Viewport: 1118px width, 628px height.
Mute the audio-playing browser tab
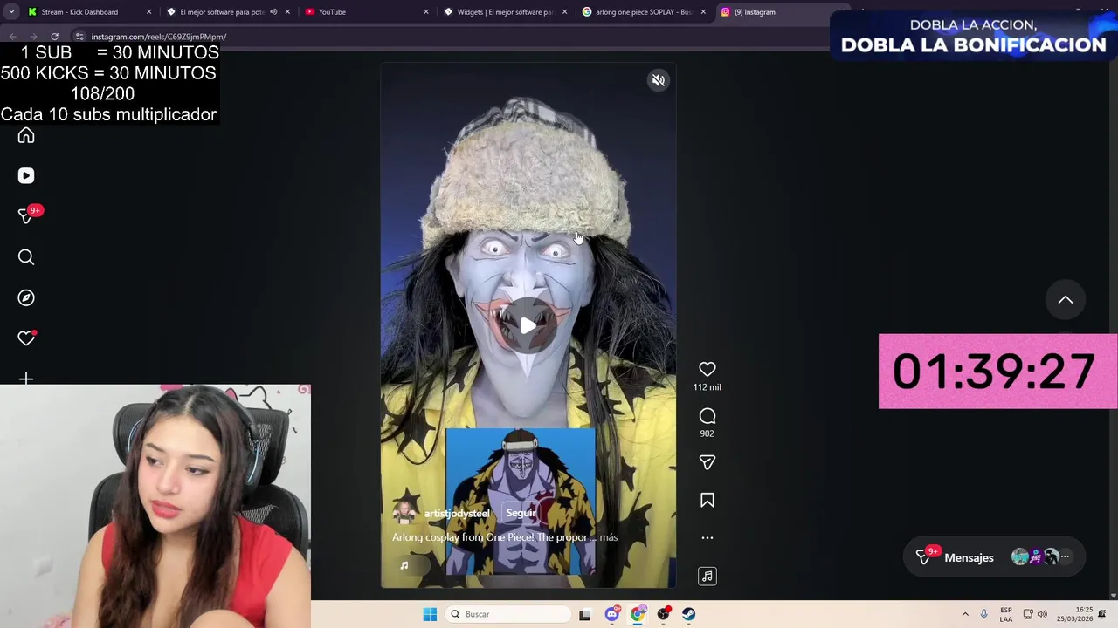tap(273, 12)
